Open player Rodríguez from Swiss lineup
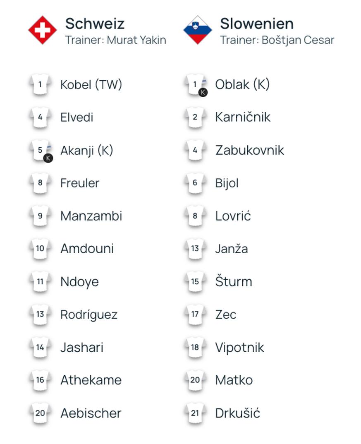The height and width of the screenshot is (444, 361). click(x=89, y=314)
